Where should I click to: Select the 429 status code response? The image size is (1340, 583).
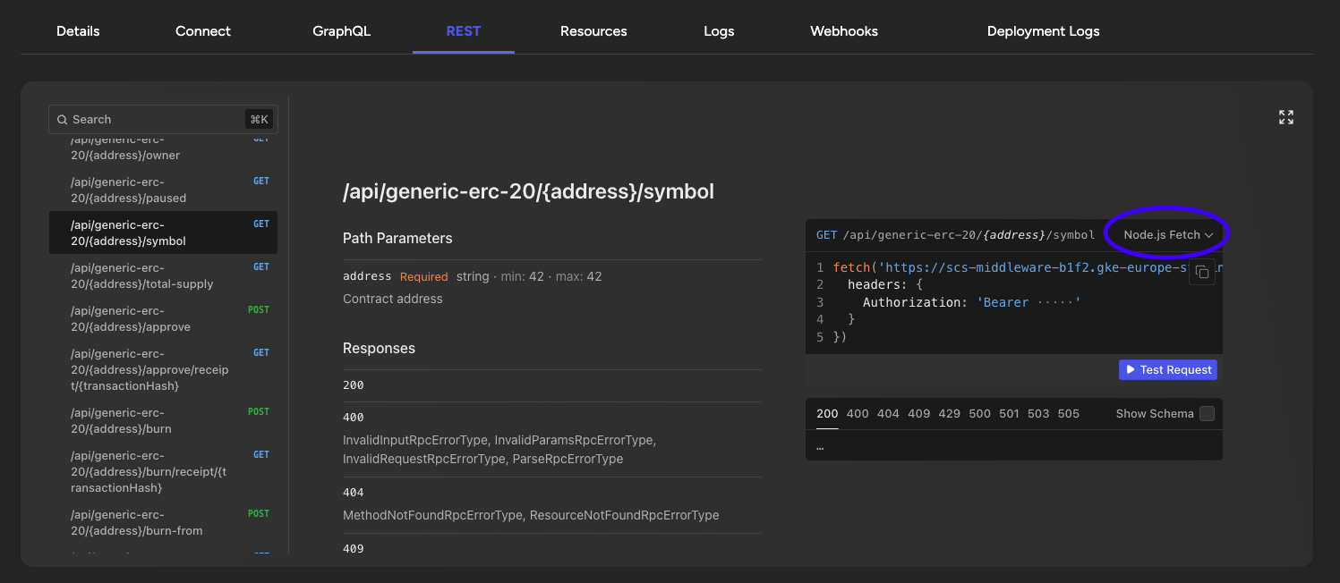tap(949, 413)
